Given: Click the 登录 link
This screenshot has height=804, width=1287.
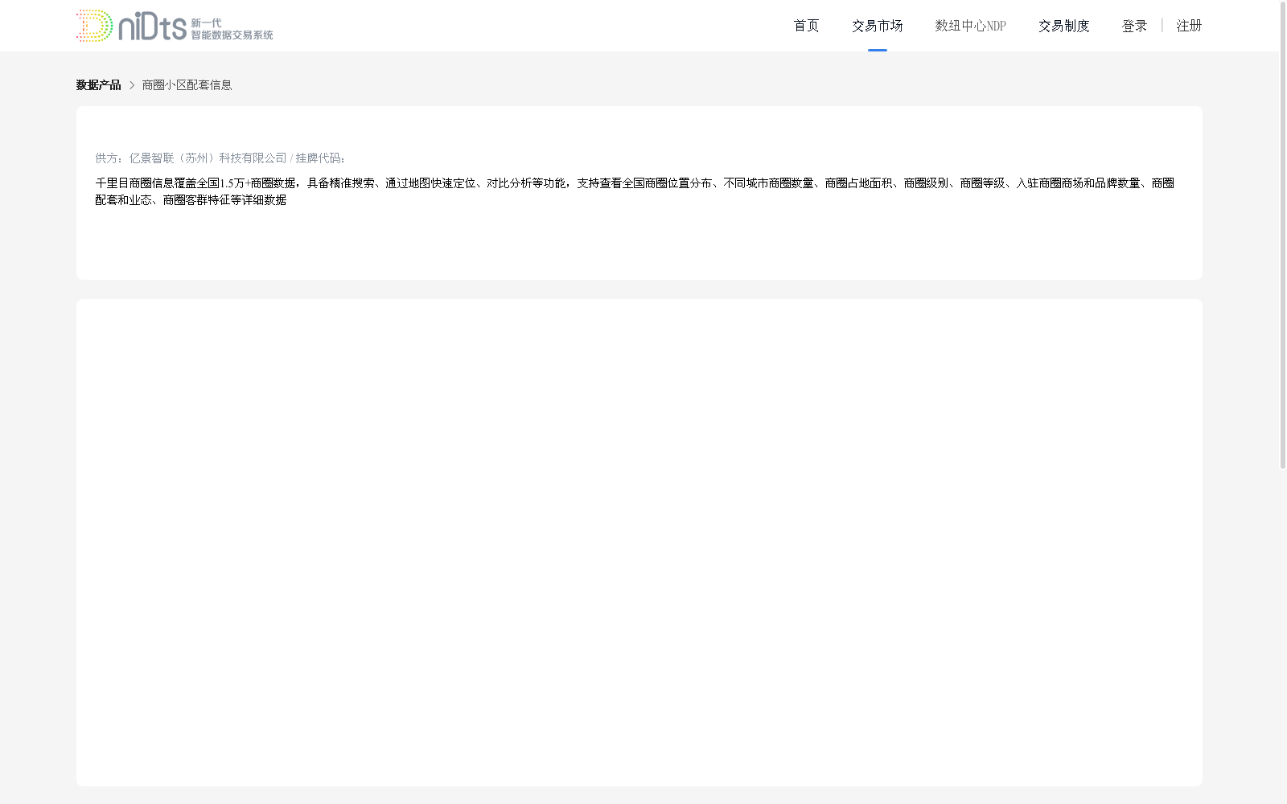Looking at the screenshot, I should [1134, 26].
